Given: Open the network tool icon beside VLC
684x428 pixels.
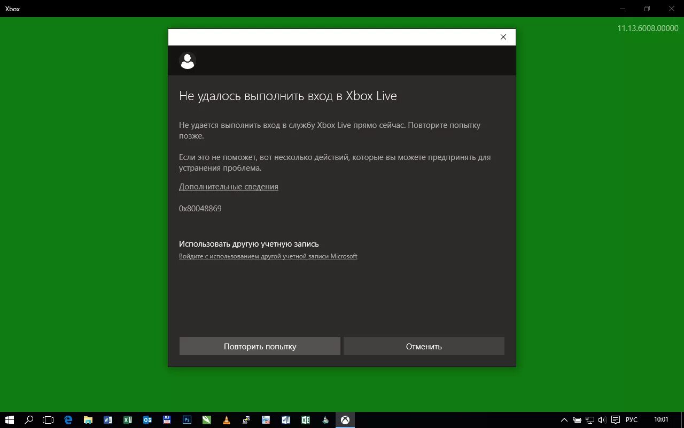Looking at the screenshot, I should [x=246, y=420].
